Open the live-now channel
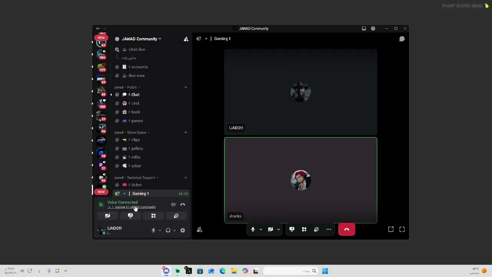492x277 pixels. [x=151, y=76]
